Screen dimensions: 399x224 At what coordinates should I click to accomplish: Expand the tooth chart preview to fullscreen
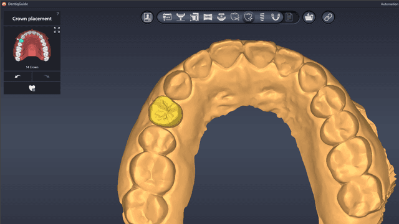point(57,30)
